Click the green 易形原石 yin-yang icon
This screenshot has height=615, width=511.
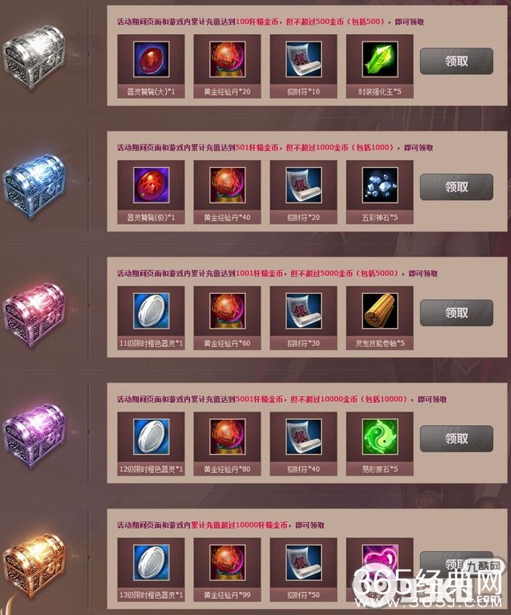pos(380,437)
